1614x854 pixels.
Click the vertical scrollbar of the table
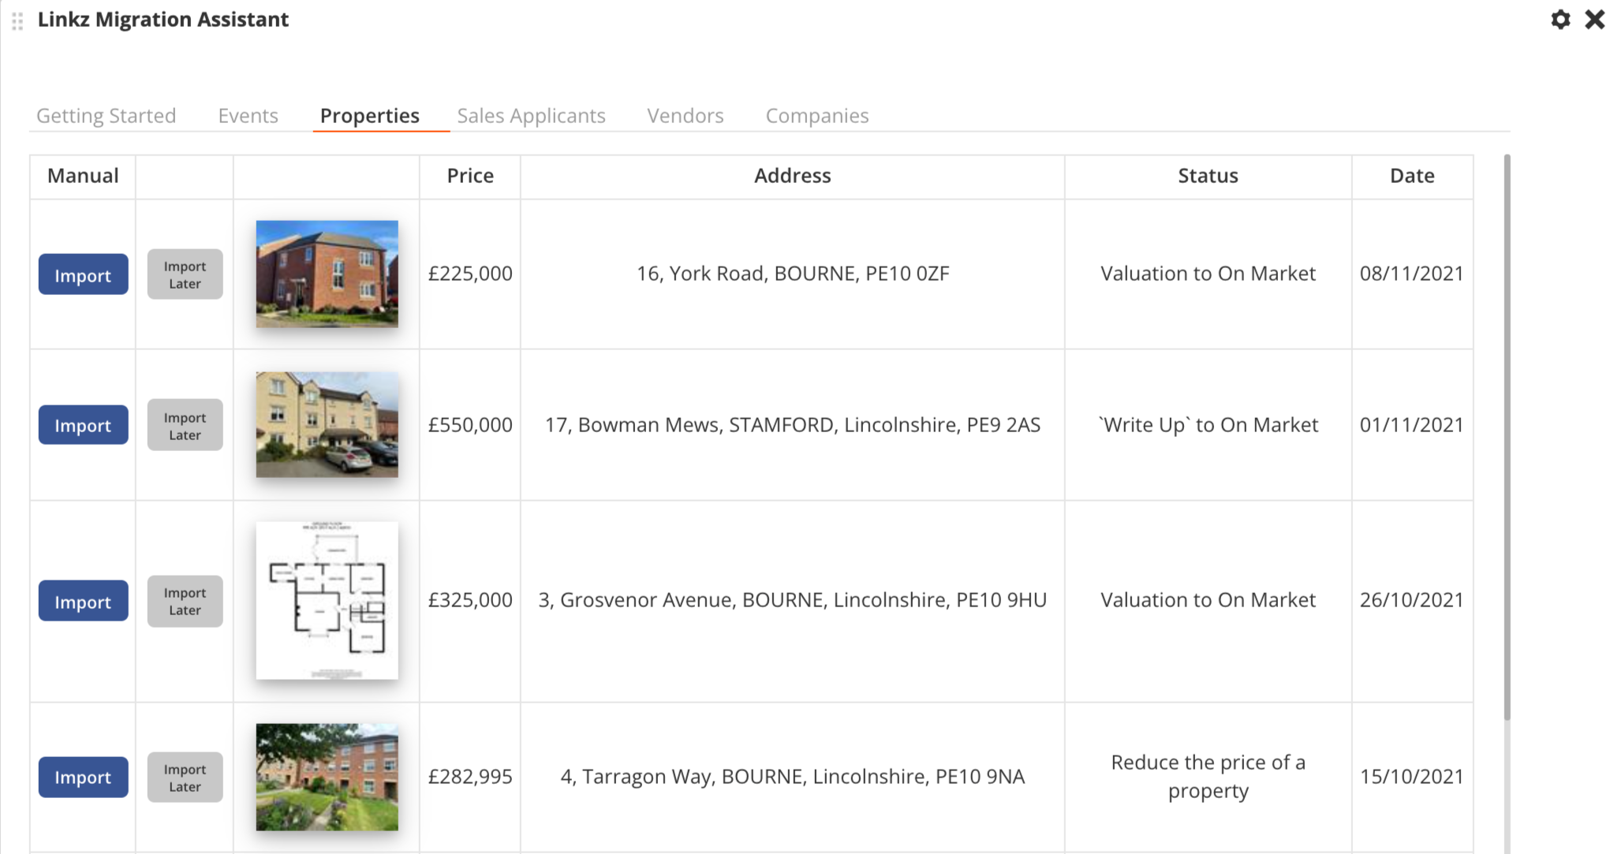click(1507, 438)
